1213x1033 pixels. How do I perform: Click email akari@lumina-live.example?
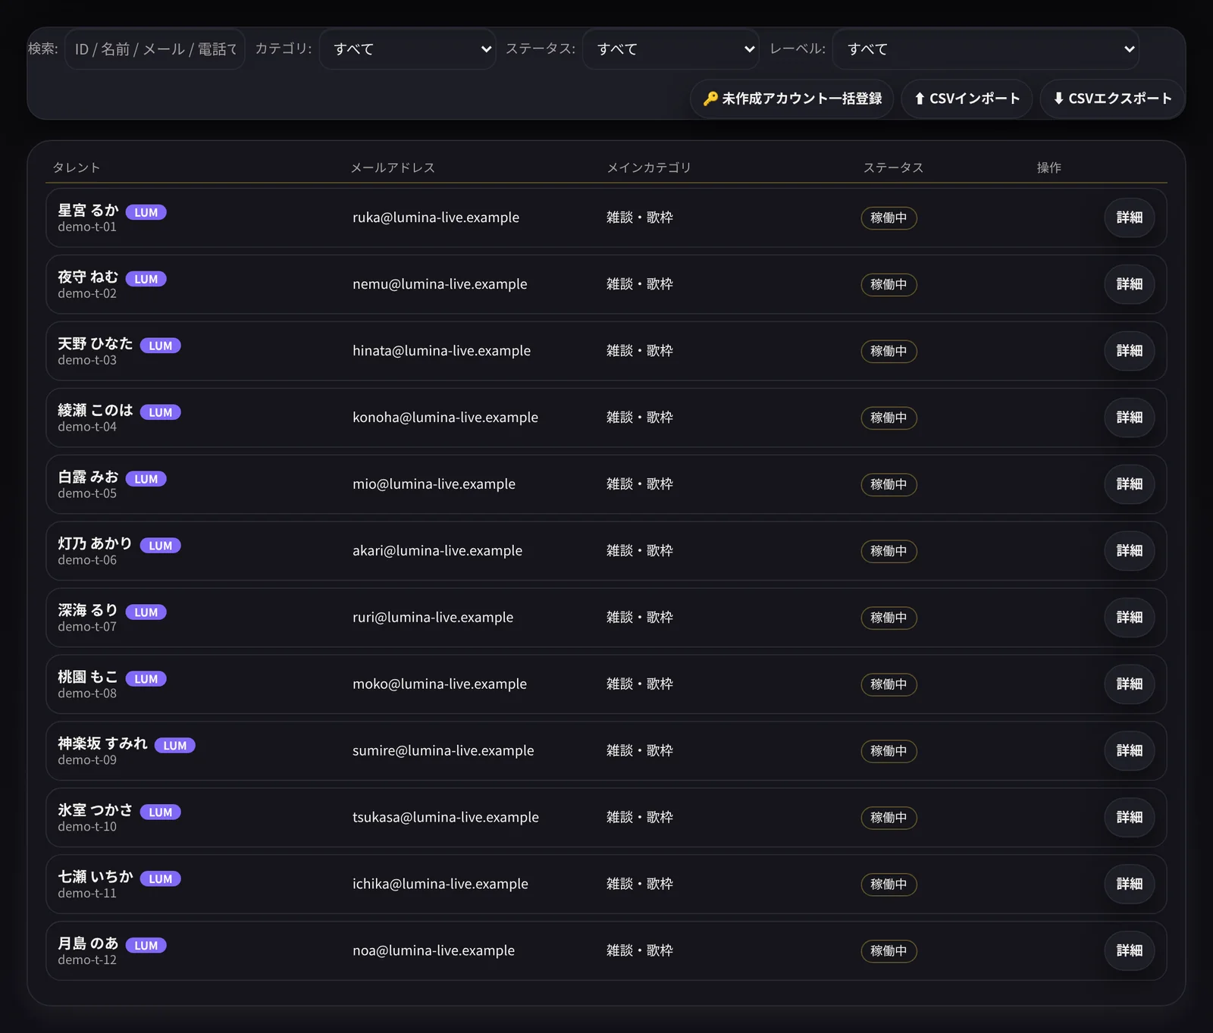point(437,551)
